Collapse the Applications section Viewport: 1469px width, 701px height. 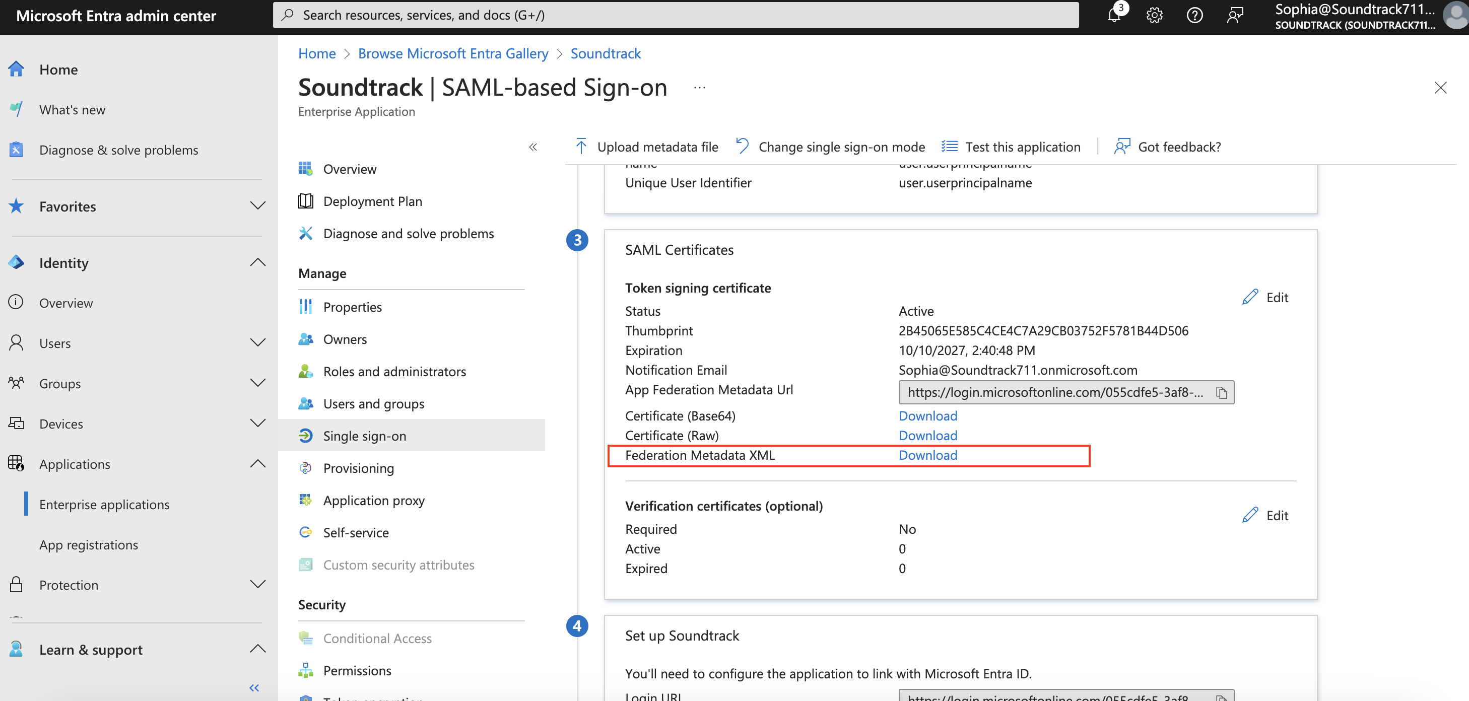(258, 464)
